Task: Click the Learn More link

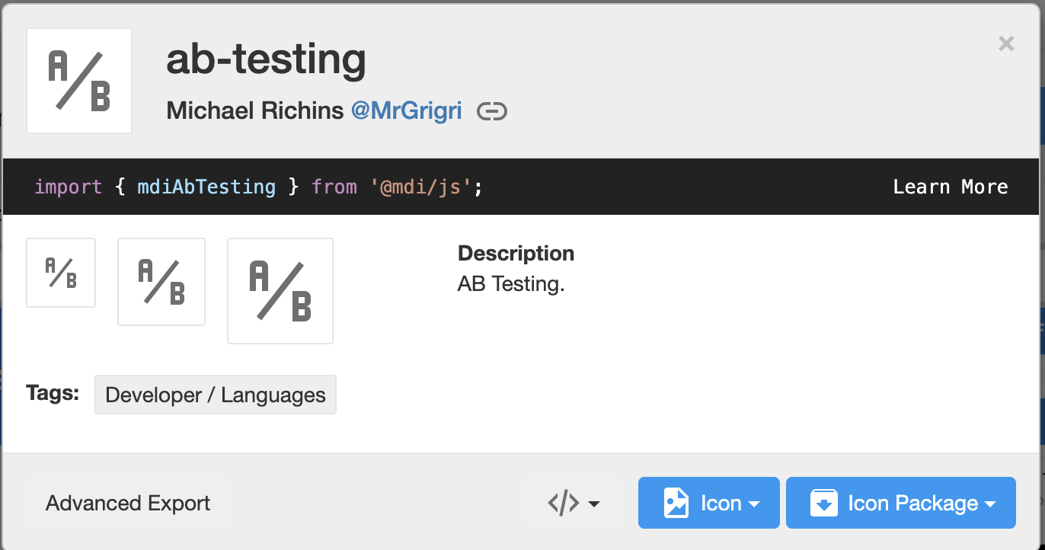Action: click(x=951, y=187)
